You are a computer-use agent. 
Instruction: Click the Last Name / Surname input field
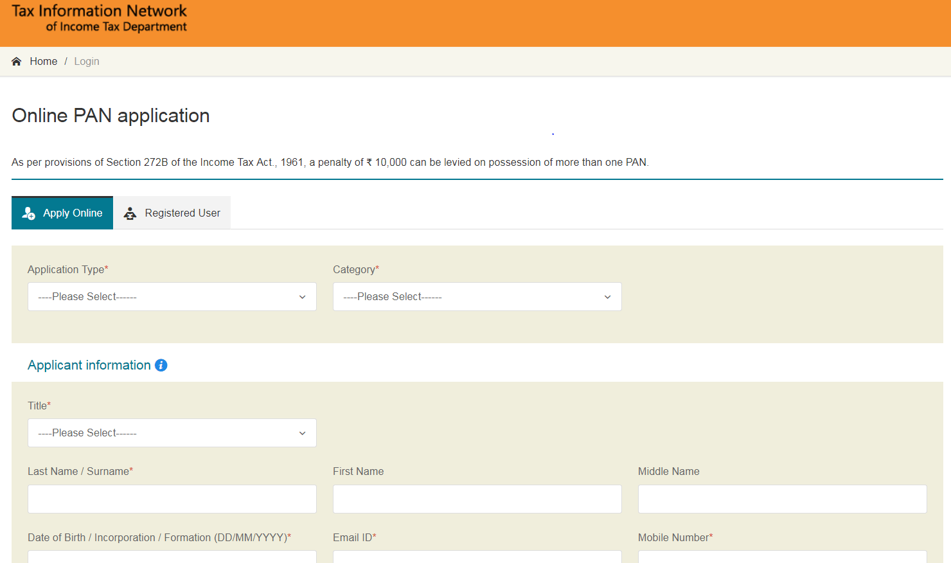(172, 499)
